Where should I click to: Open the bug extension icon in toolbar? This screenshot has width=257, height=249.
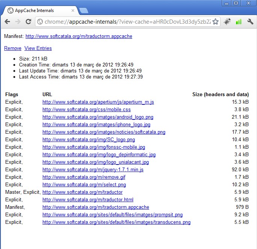click(x=227, y=21)
